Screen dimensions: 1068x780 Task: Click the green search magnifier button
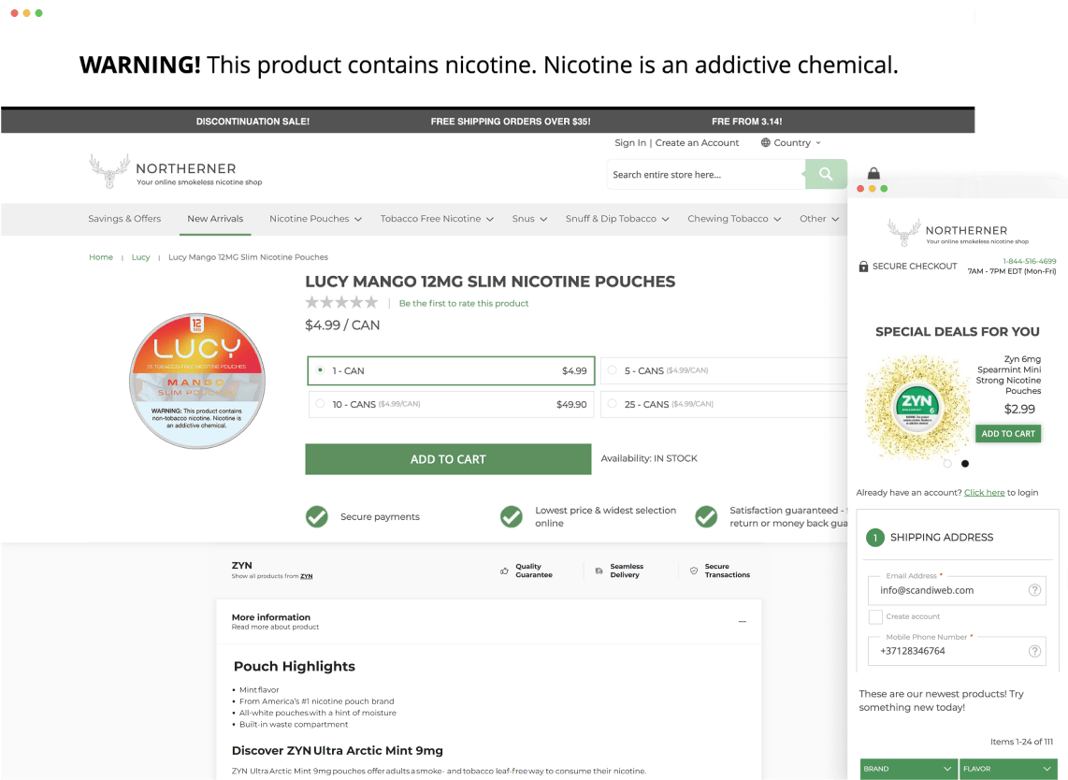(x=826, y=174)
